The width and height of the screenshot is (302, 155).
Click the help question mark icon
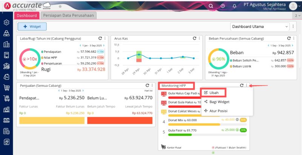click(223, 6)
